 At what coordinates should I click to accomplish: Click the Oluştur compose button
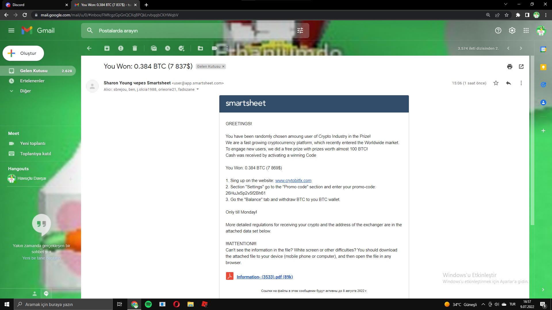(x=24, y=53)
